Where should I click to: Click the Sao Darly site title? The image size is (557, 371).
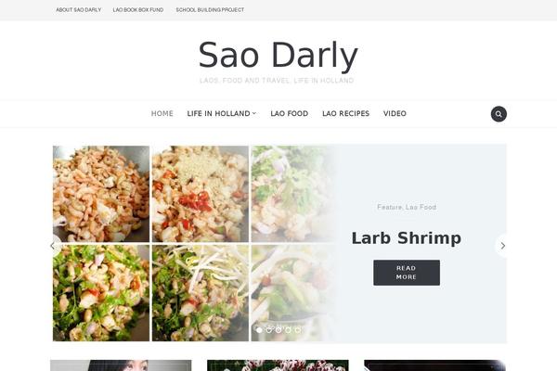coord(278,55)
